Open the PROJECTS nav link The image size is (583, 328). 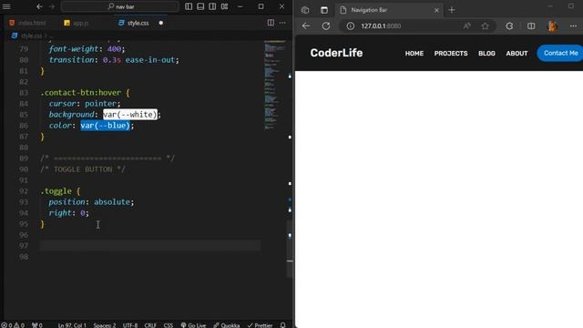click(451, 53)
